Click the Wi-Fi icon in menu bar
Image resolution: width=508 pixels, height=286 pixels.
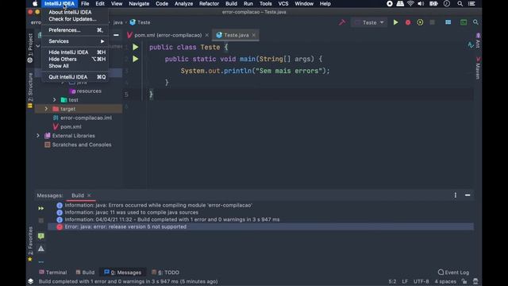tap(410, 3)
